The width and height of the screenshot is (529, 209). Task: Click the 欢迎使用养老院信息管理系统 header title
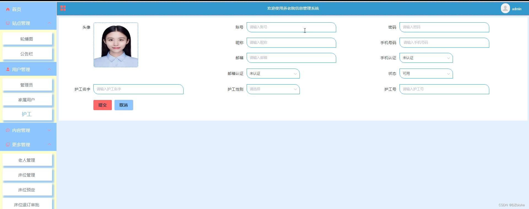click(x=293, y=8)
